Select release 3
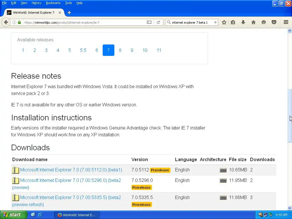The image size is (292, 219). 46,50
